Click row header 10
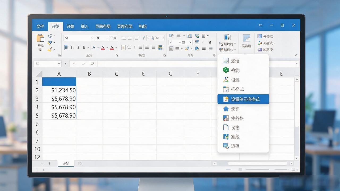Image resolution: width=340 pixels, height=191 pixels. pos(37,149)
